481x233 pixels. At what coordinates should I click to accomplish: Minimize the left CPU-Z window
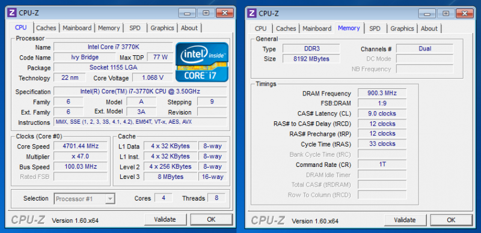(188, 13)
